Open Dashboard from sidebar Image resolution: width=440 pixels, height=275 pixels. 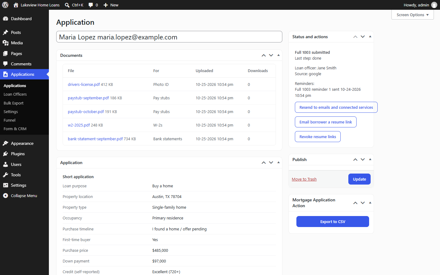click(24, 19)
